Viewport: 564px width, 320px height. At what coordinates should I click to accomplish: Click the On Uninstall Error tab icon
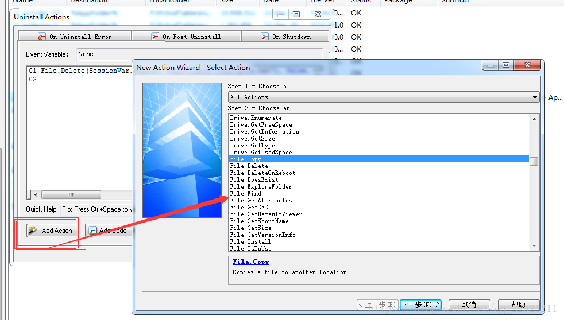[x=42, y=37]
